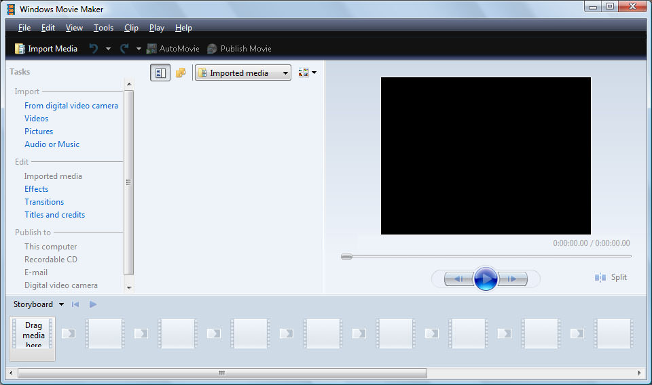Click the preview seek bar slider

pos(347,256)
